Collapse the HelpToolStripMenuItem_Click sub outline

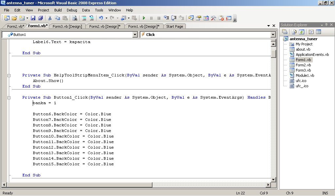pos(9,75)
